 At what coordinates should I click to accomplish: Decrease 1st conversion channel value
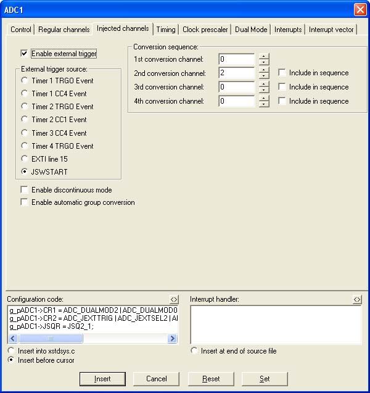[264, 62]
